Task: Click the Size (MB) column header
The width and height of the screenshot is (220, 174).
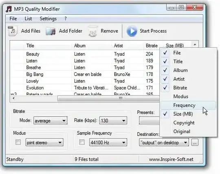Action: point(175,46)
